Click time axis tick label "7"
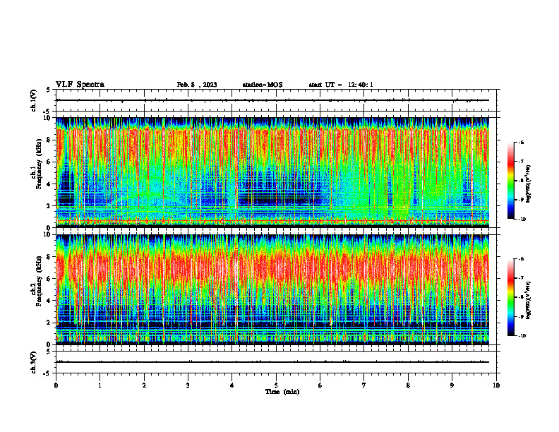The width and height of the screenshot is (559, 432). [x=364, y=385]
